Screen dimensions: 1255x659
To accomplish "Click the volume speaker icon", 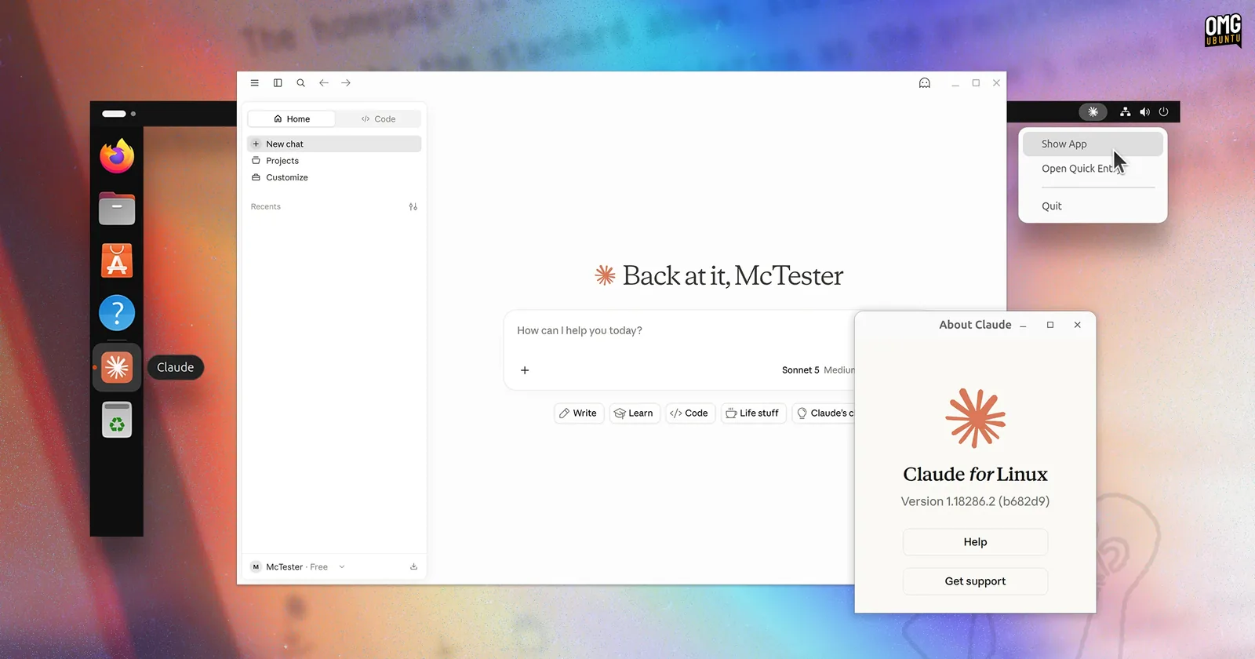I will (1144, 111).
